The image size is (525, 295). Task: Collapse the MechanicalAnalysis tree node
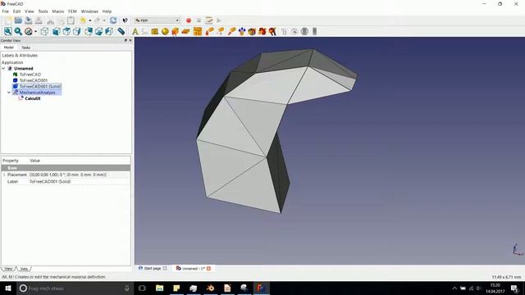9,93
